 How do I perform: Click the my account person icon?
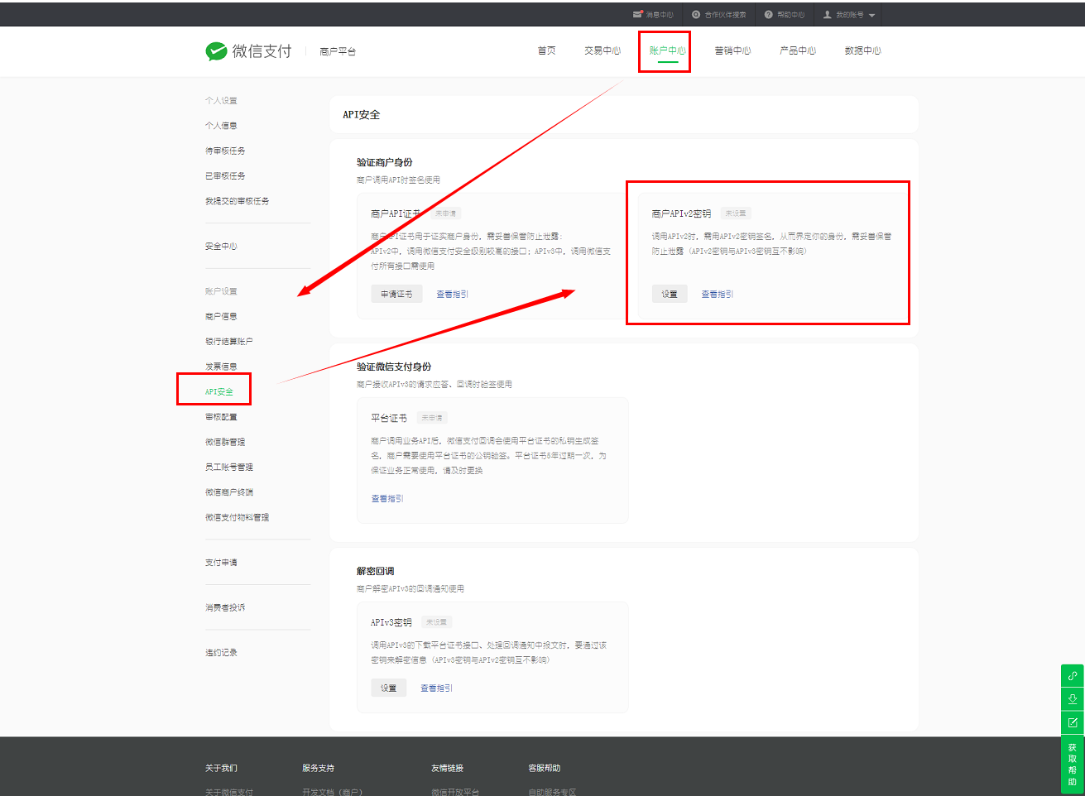click(x=827, y=14)
